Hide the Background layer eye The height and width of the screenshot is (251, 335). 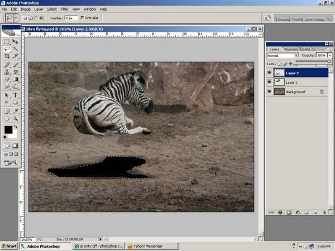270,91
